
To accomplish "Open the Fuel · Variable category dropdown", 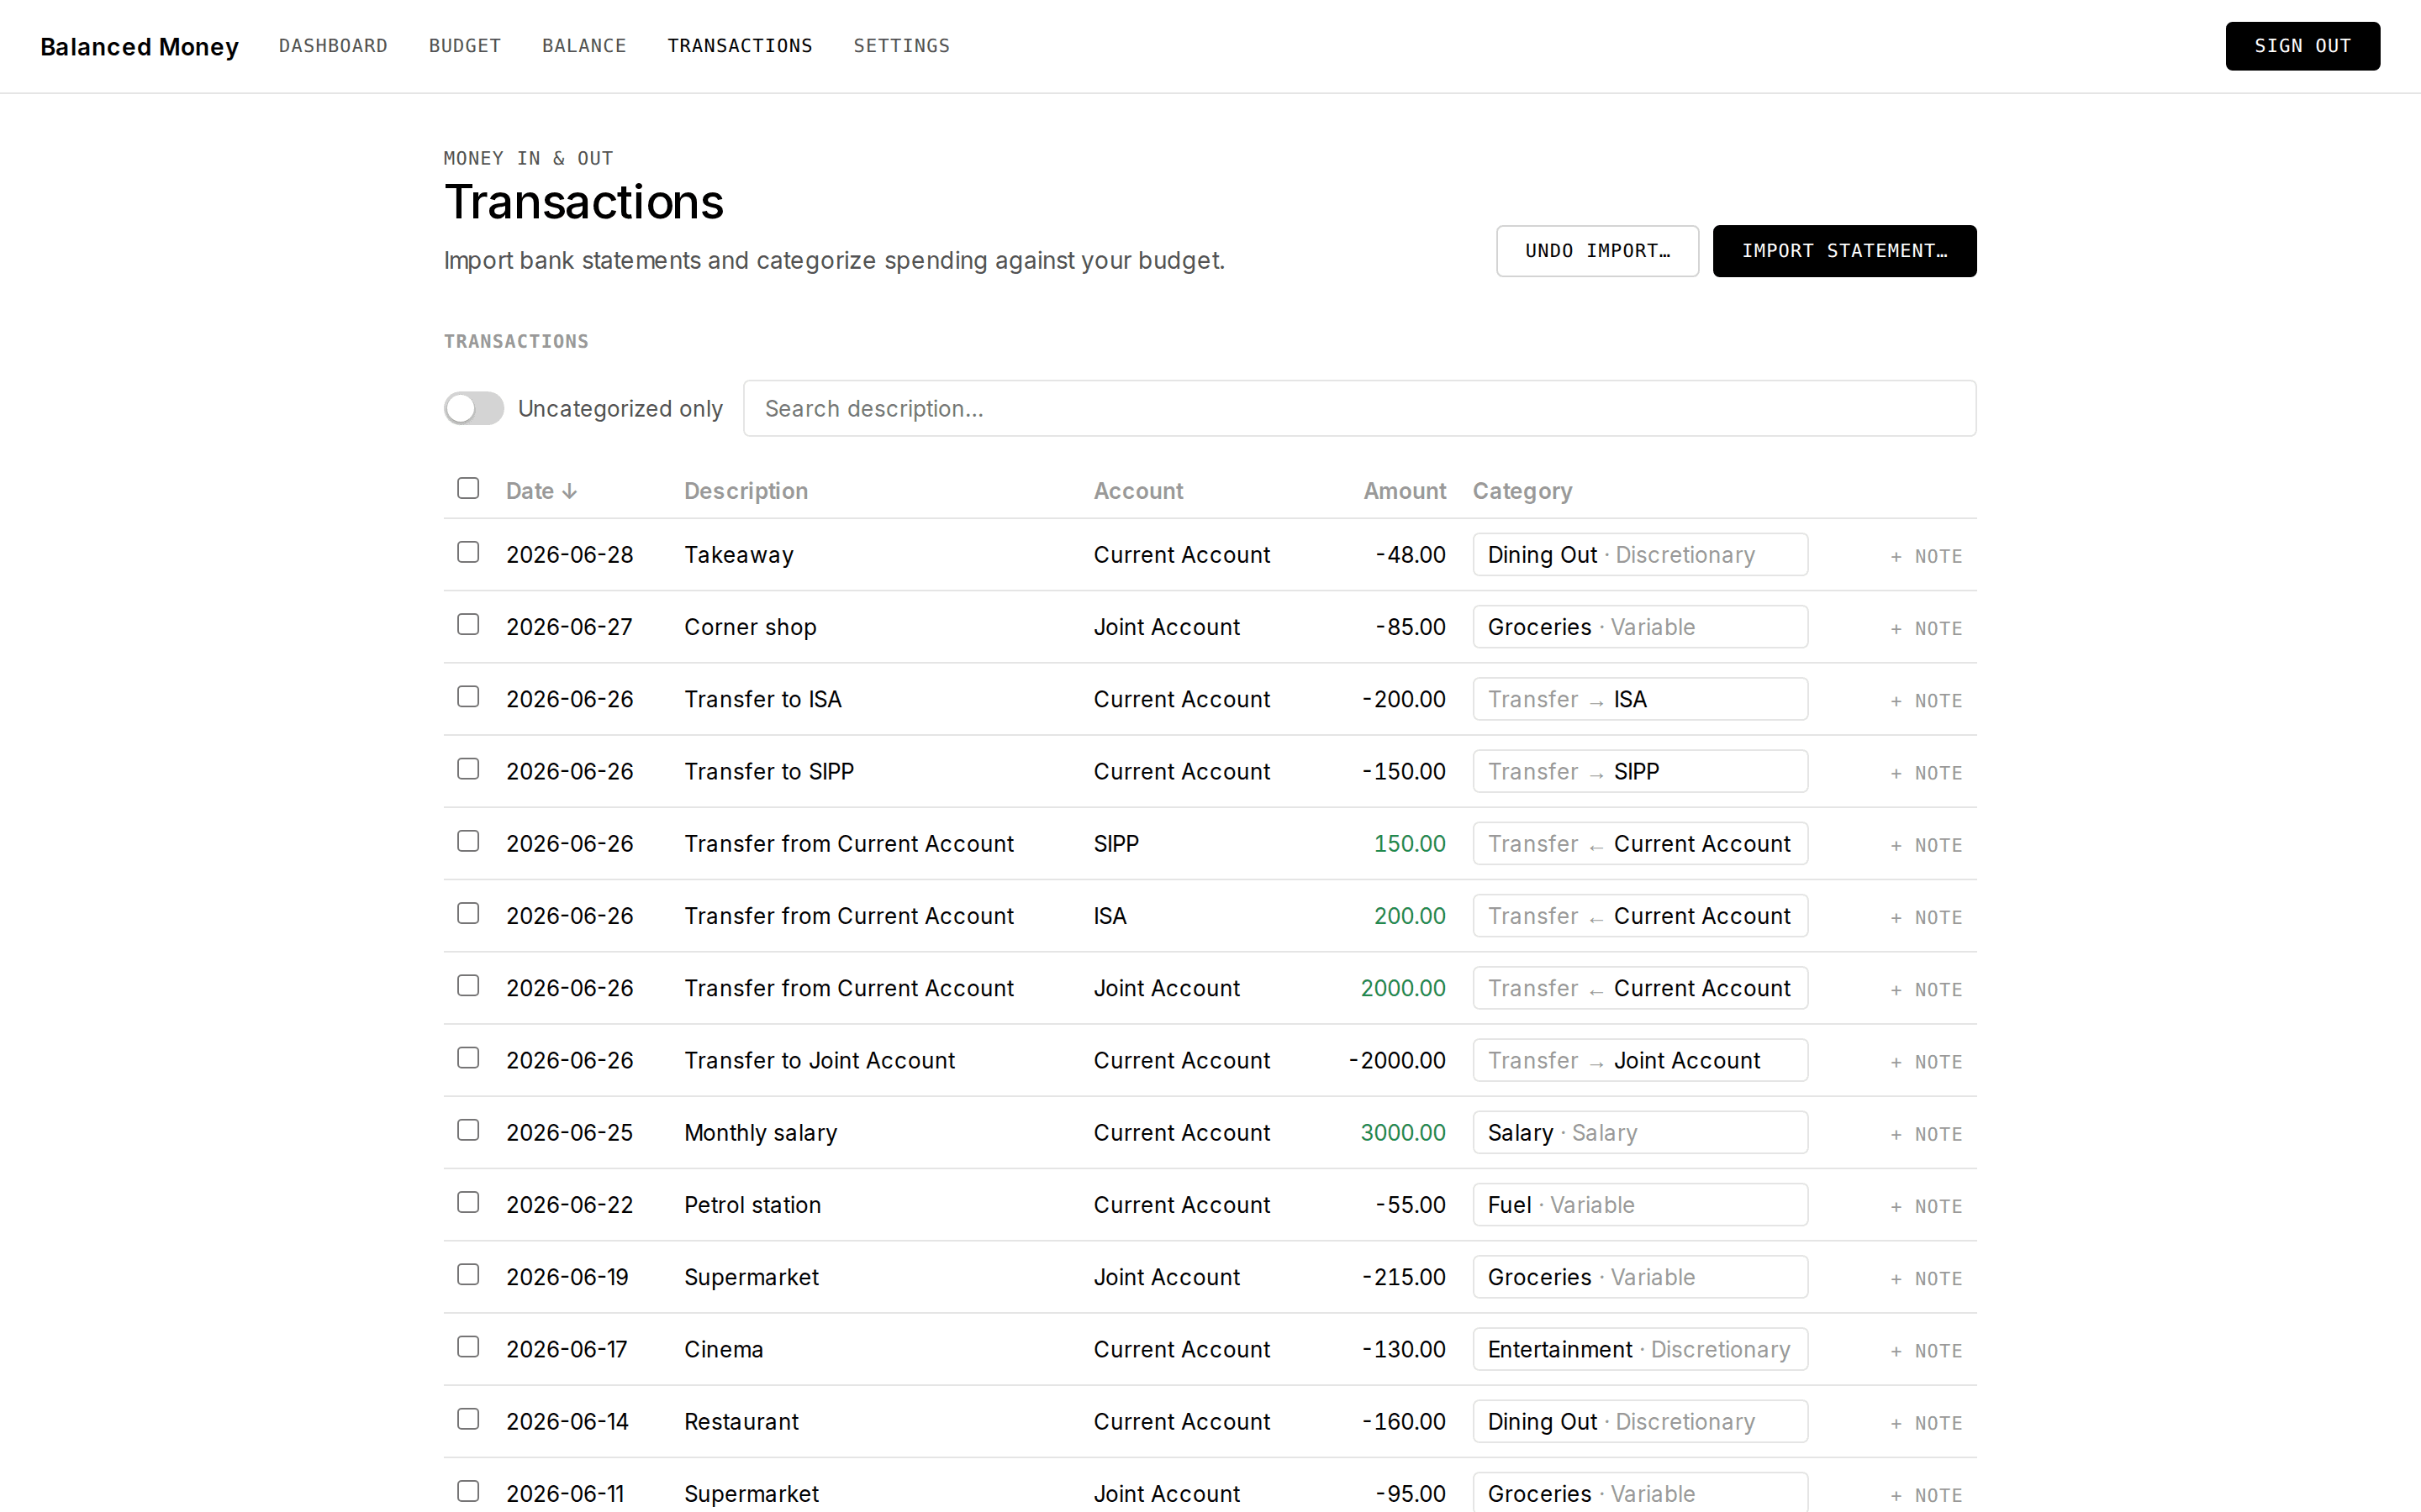I will pos(1640,1205).
